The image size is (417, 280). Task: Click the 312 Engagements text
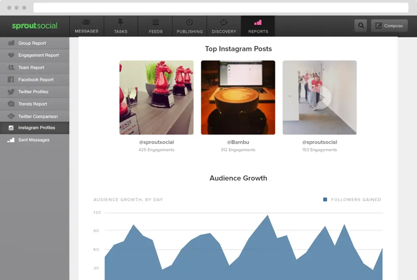tap(238, 150)
